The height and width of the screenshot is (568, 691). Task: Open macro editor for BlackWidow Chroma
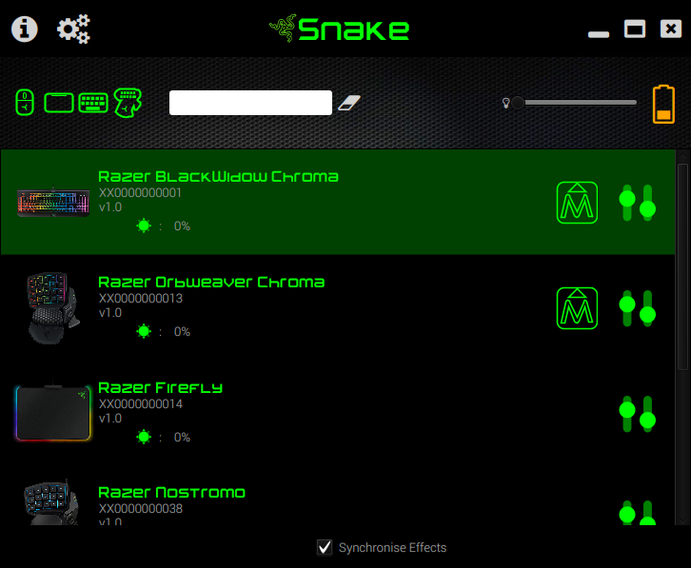click(x=577, y=203)
